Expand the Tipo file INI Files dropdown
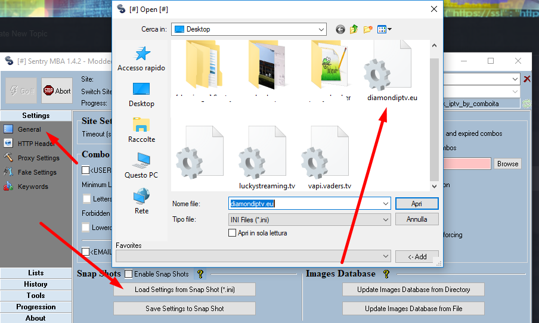The image size is (539, 323). pos(386,219)
